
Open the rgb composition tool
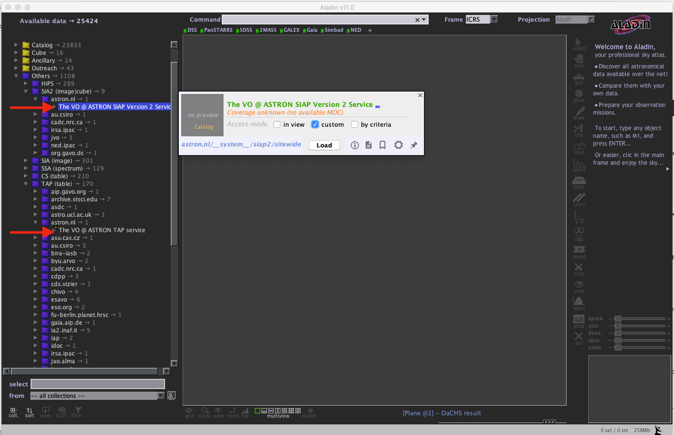click(579, 235)
